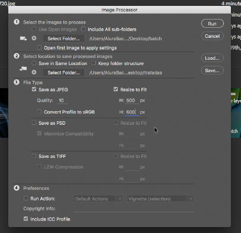Viewport: 241px width, 233px height.
Task: Check Convert Profile to sRGB
Action: click(40, 112)
